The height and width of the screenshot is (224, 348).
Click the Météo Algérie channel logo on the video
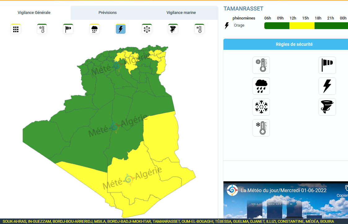[x=232, y=190]
